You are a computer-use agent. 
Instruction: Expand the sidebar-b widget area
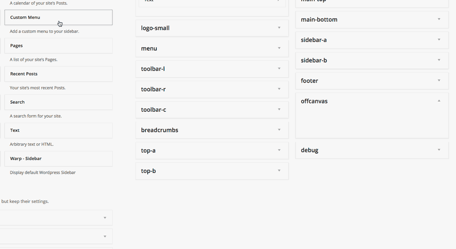(x=372, y=60)
